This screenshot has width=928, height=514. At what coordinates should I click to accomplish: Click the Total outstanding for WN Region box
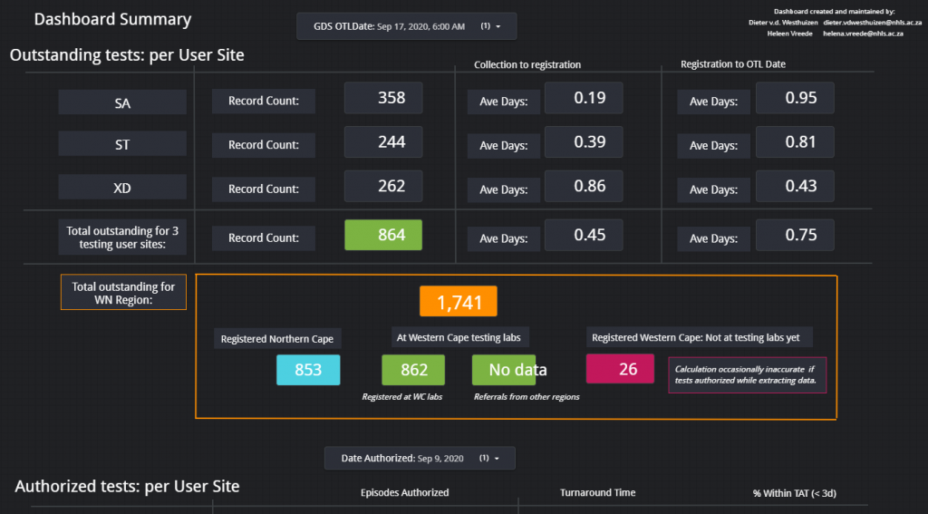123,293
